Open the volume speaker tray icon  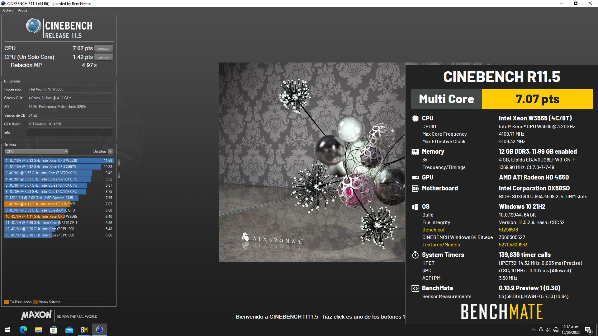tap(548, 330)
